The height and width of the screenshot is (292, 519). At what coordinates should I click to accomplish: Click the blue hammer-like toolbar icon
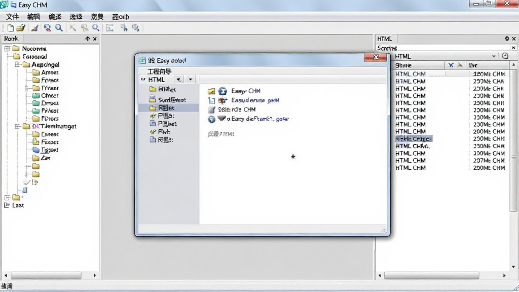(x=124, y=28)
